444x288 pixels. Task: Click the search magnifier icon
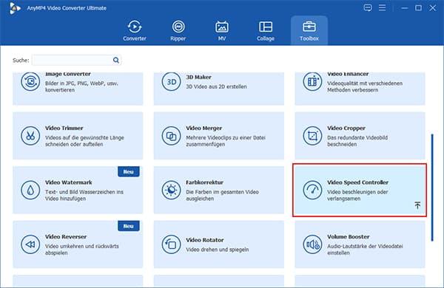point(116,60)
